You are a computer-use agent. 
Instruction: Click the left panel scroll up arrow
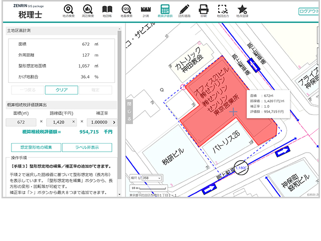(119, 29)
